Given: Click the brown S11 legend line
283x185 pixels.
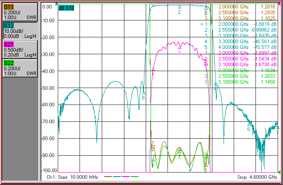Looking at the screenshot, I should tap(108, 177).
